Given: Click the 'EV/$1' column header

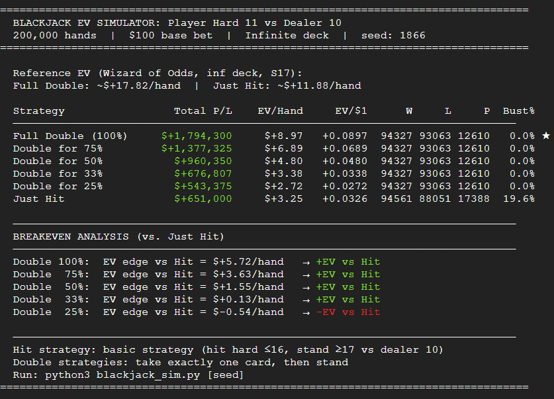Looking at the screenshot, I should click(x=351, y=111).
